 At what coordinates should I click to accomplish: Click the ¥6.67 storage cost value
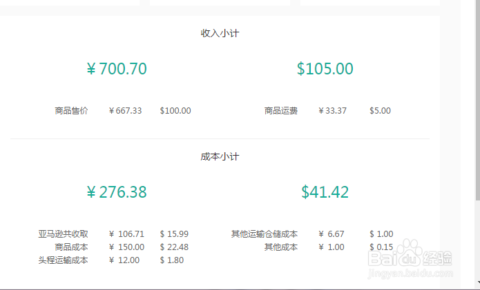click(332, 234)
